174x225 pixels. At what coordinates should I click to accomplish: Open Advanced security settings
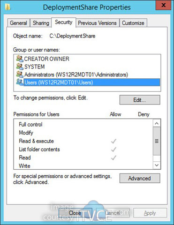tap(140, 178)
